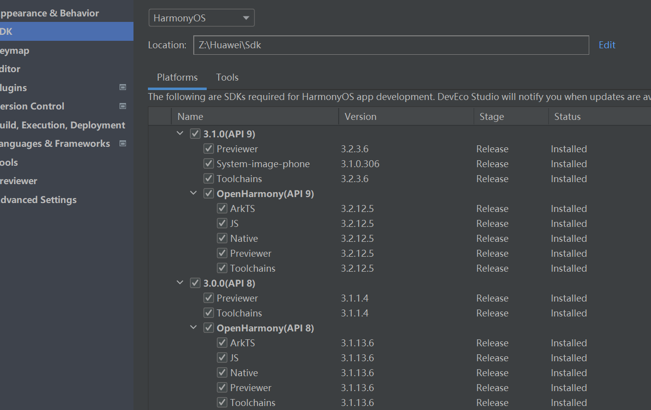Select Previewer 3.1.13.6 row
This screenshot has height=410, width=651.
[x=399, y=388]
